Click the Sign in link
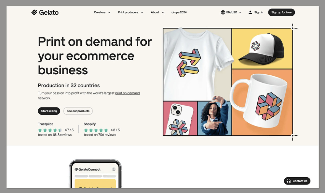This screenshot has width=326, height=193. click(x=259, y=12)
